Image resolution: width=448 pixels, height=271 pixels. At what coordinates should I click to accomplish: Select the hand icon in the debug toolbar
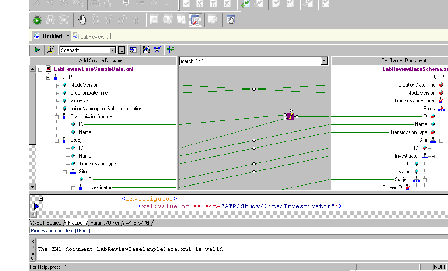pyautogui.click(x=82, y=20)
